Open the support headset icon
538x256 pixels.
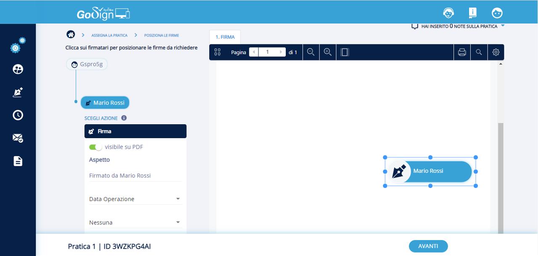point(448,13)
